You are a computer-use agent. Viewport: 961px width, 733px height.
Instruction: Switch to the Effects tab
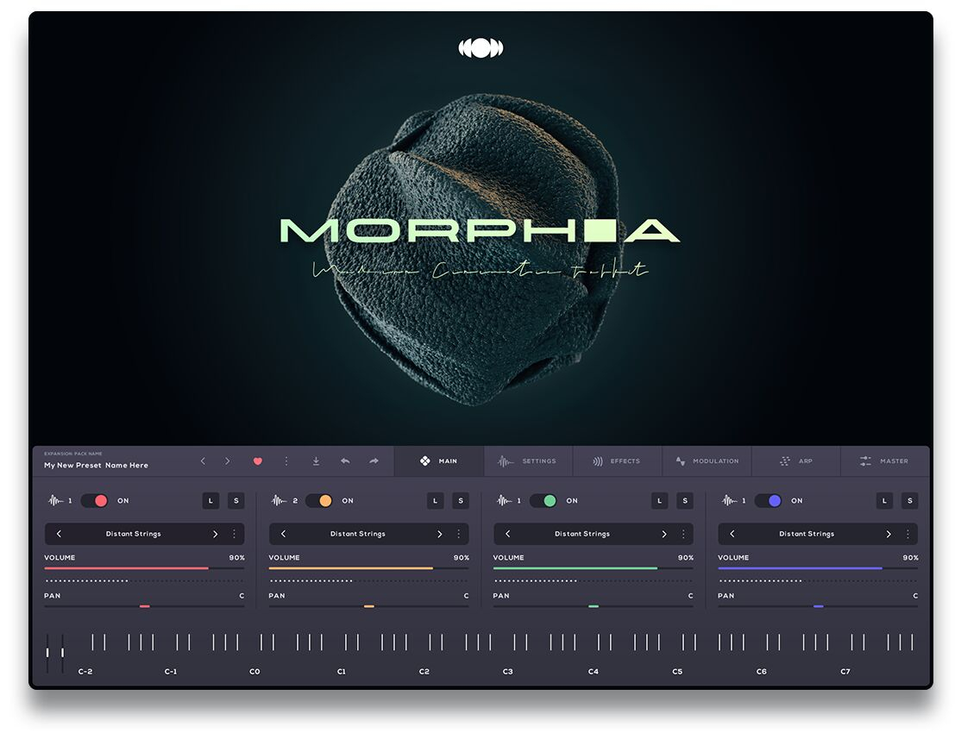point(617,461)
